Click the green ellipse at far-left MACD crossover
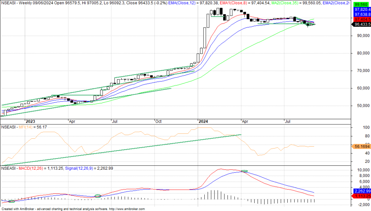The width and height of the screenshot is (371, 211). click(12, 201)
